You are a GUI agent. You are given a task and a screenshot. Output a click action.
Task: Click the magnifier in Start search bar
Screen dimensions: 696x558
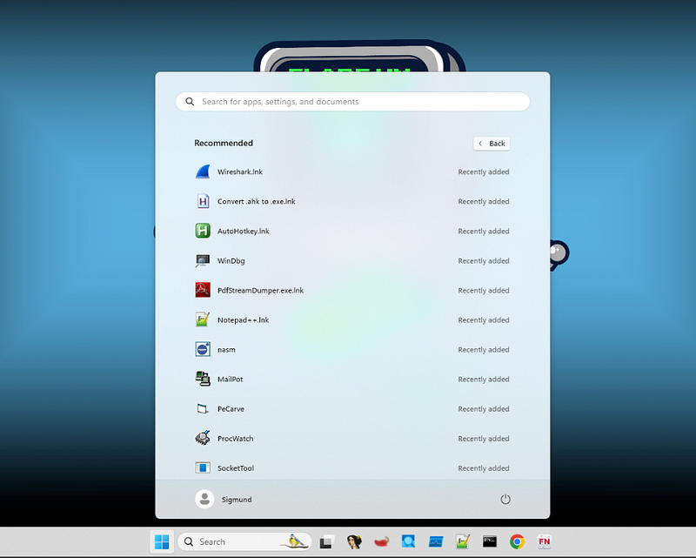click(x=190, y=101)
